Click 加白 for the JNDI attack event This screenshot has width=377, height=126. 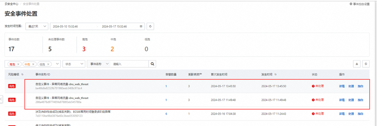360,114
